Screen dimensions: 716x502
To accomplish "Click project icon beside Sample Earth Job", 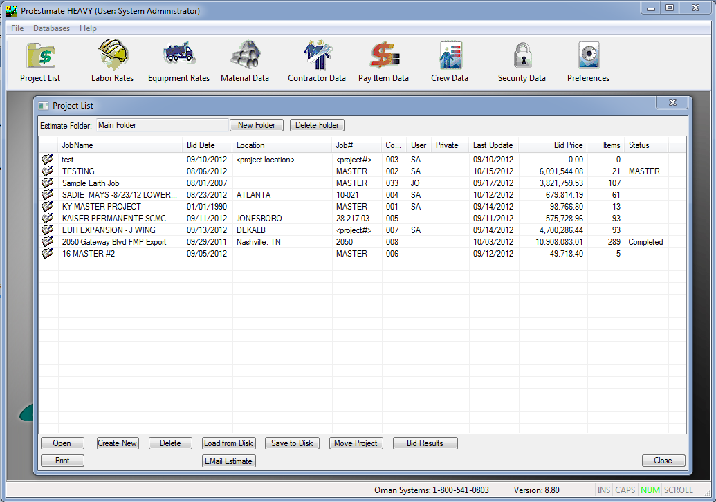I will point(48,183).
